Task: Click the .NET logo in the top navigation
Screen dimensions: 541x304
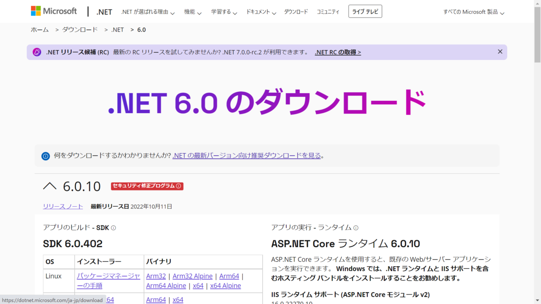Action: [x=104, y=11]
